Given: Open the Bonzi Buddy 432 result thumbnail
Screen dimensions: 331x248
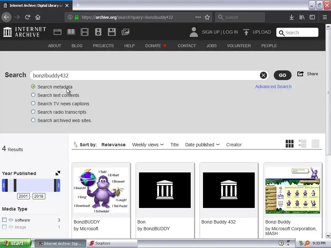Looking at the screenshot, I should (229, 190).
